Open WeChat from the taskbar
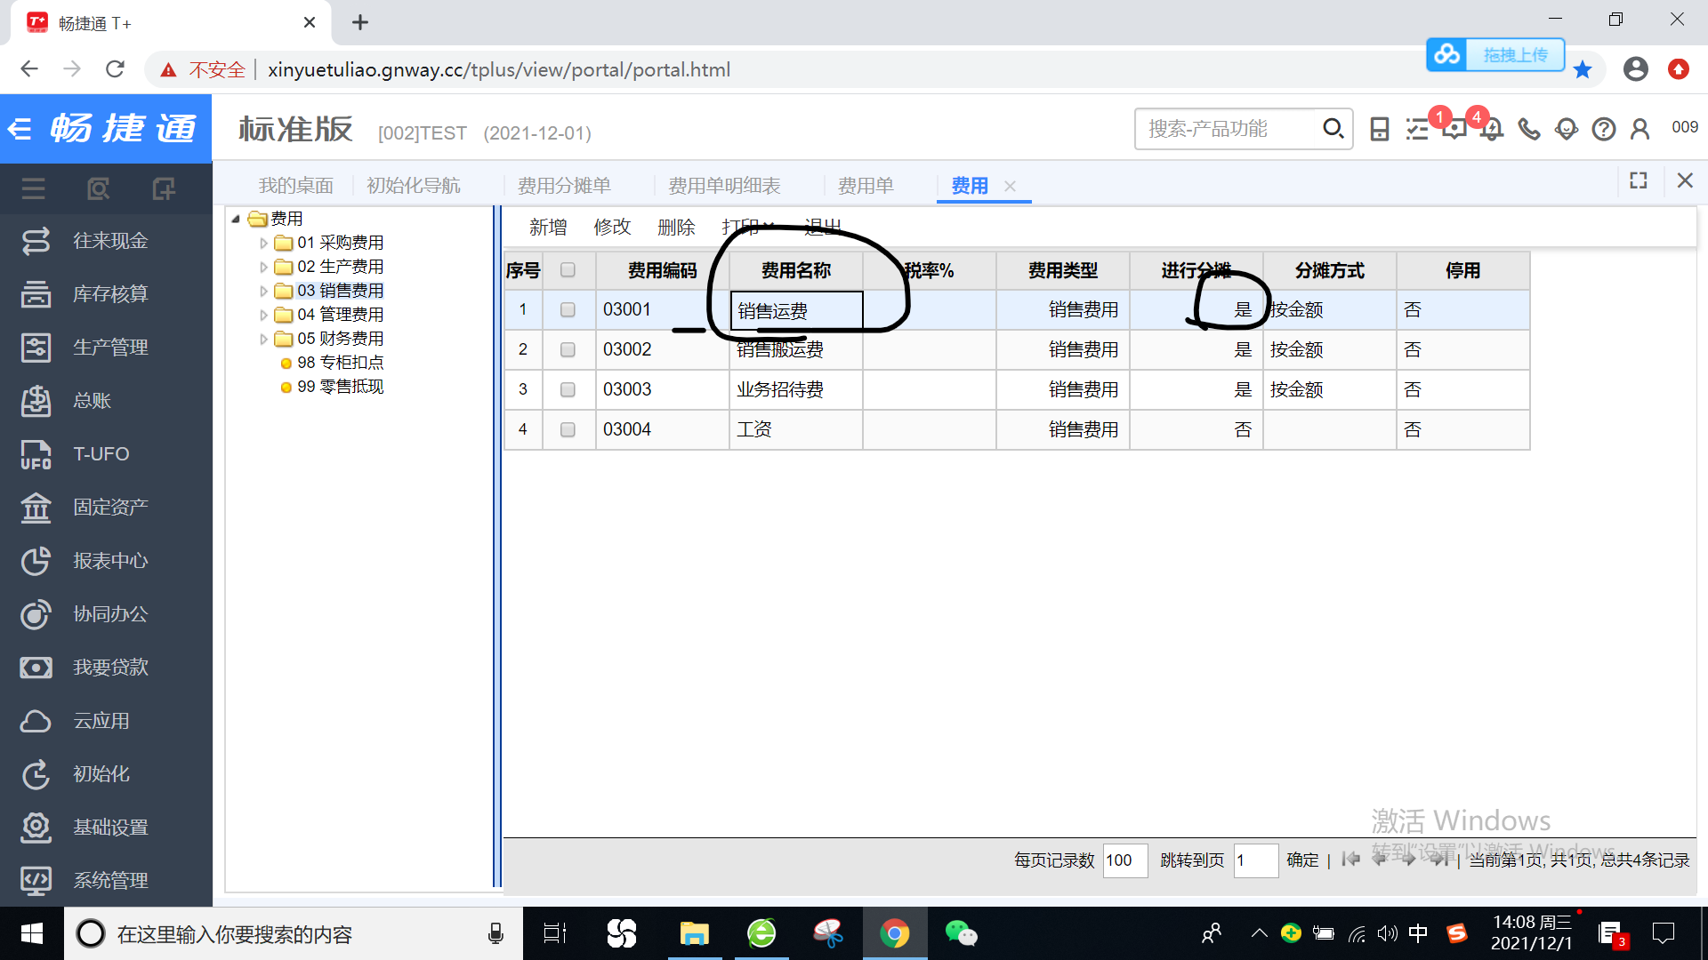1708x960 pixels. click(x=961, y=933)
